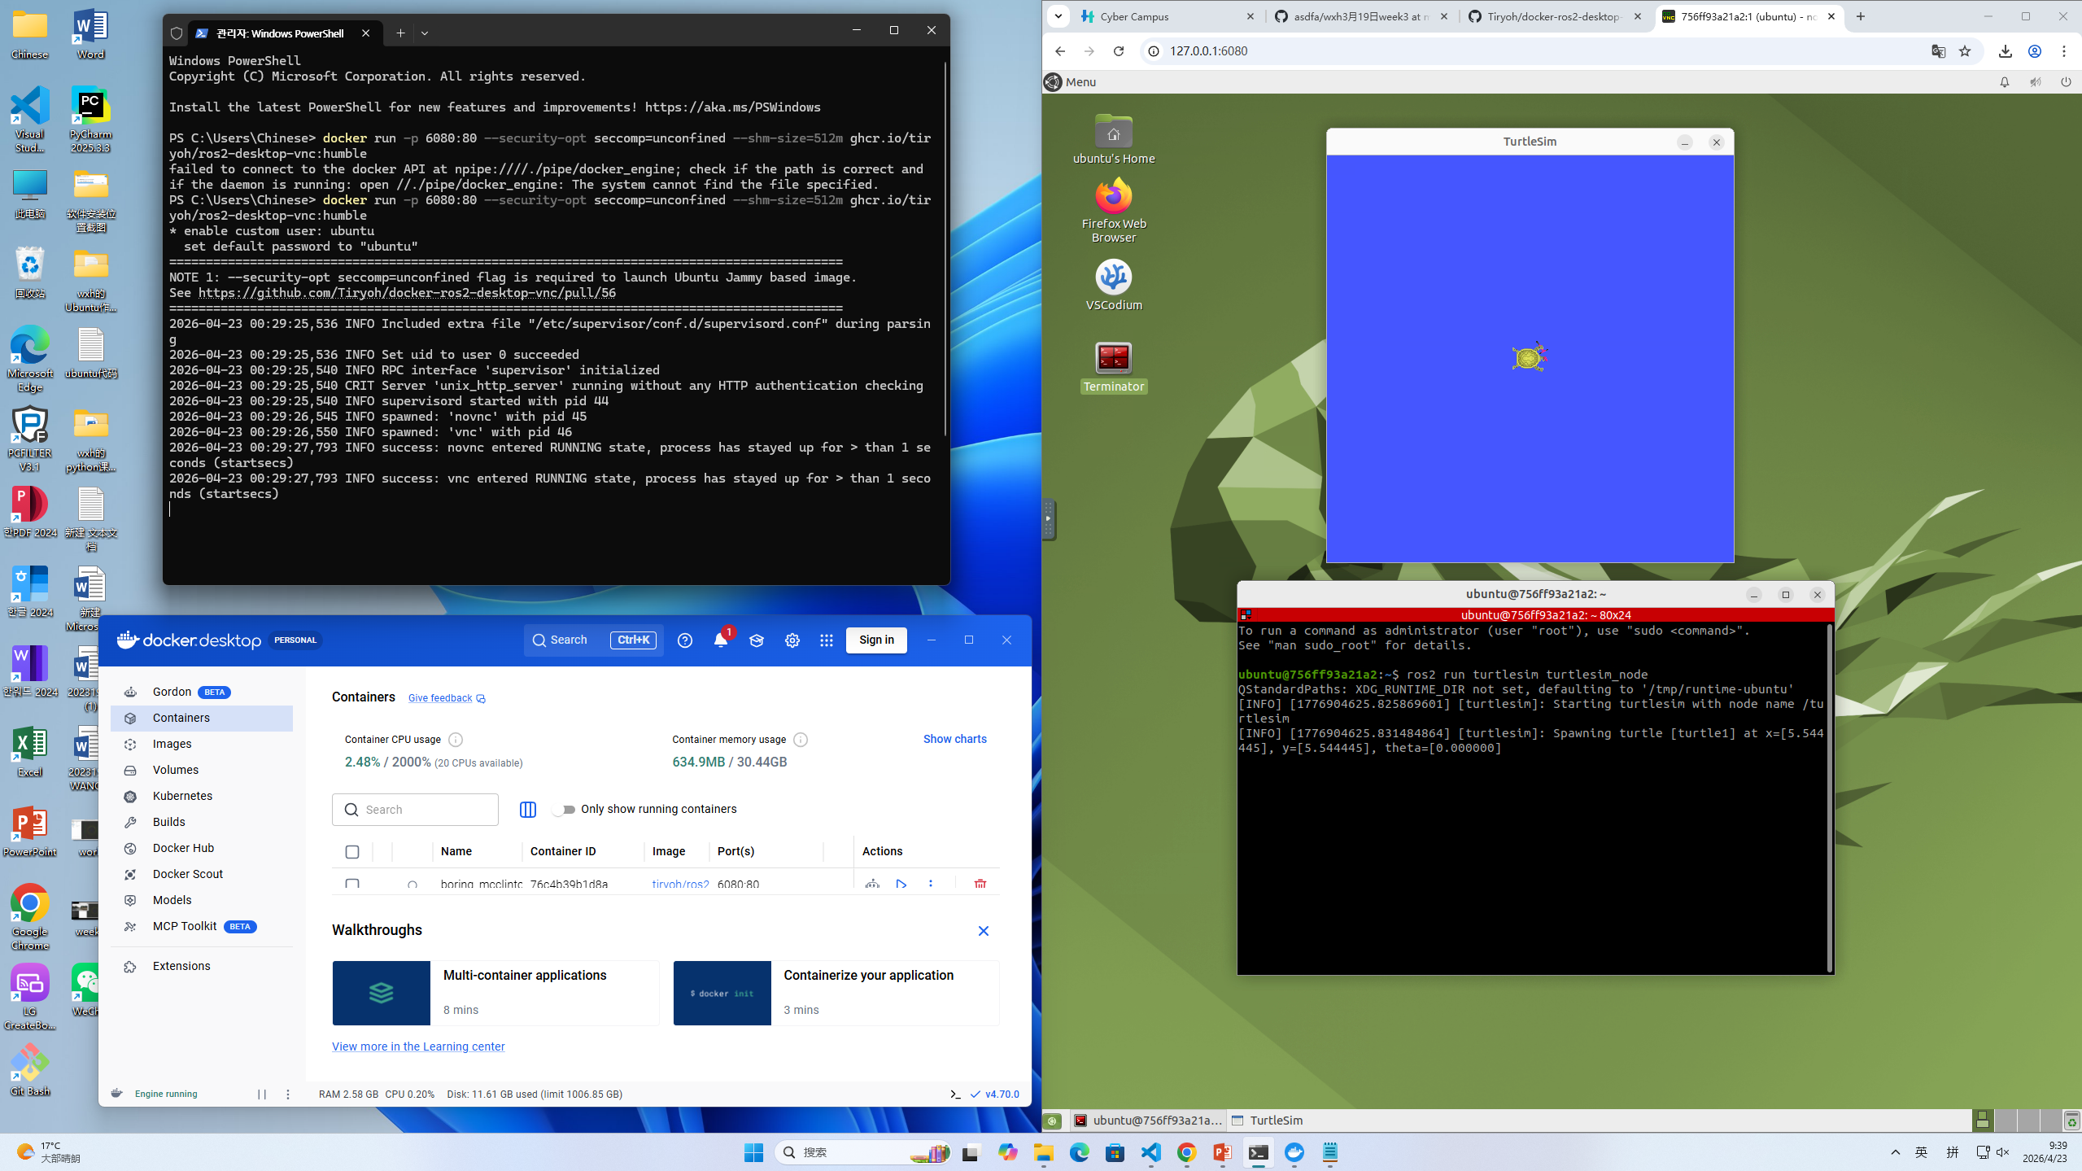Open Docker Desktop apps grid icon
Screen dimensions: 2082x1171
[x=827, y=640]
